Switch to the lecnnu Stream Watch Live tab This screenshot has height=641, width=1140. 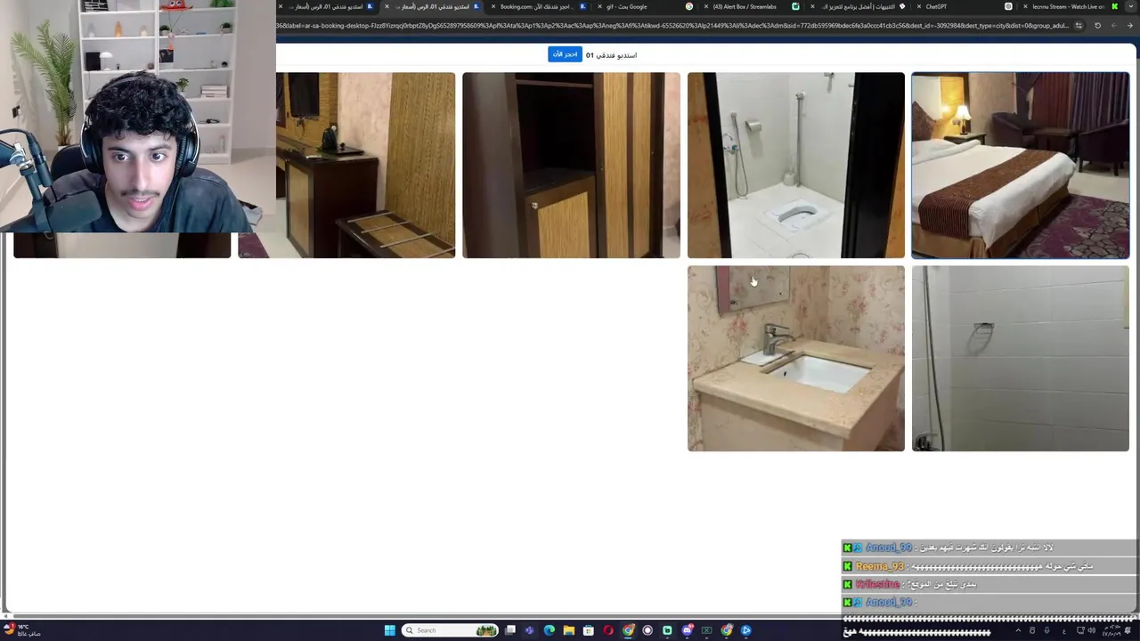(1071, 6)
